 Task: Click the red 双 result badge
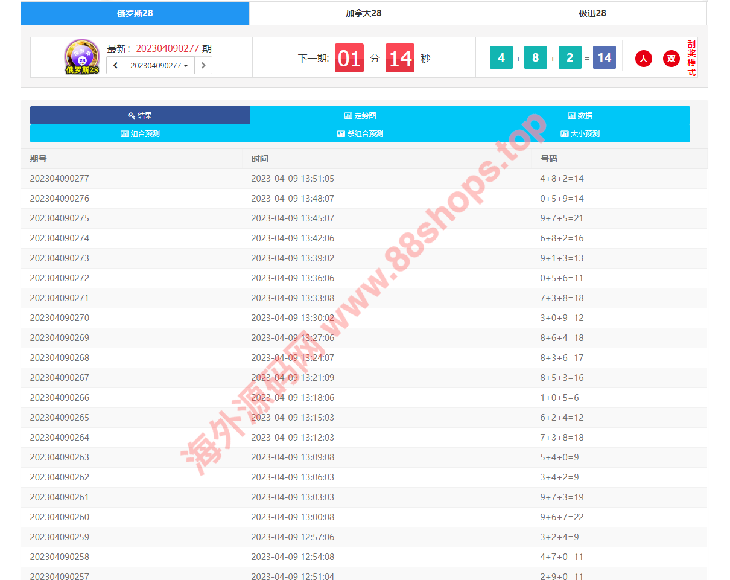click(x=671, y=59)
